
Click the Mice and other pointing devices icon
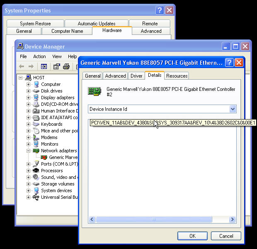point(36,131)
